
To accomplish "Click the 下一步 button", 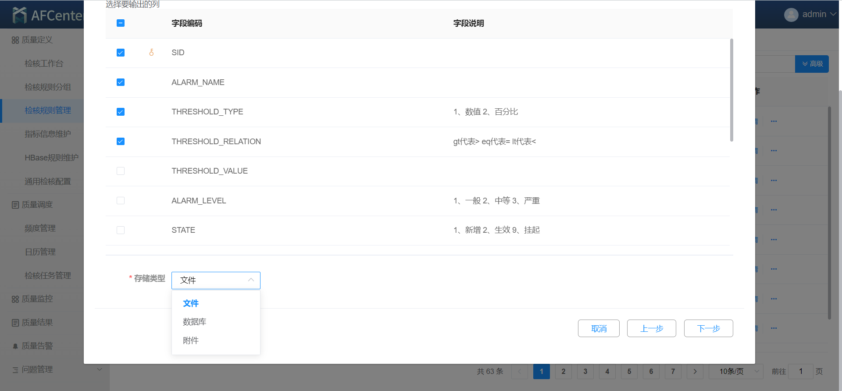I will pos(708,328).
